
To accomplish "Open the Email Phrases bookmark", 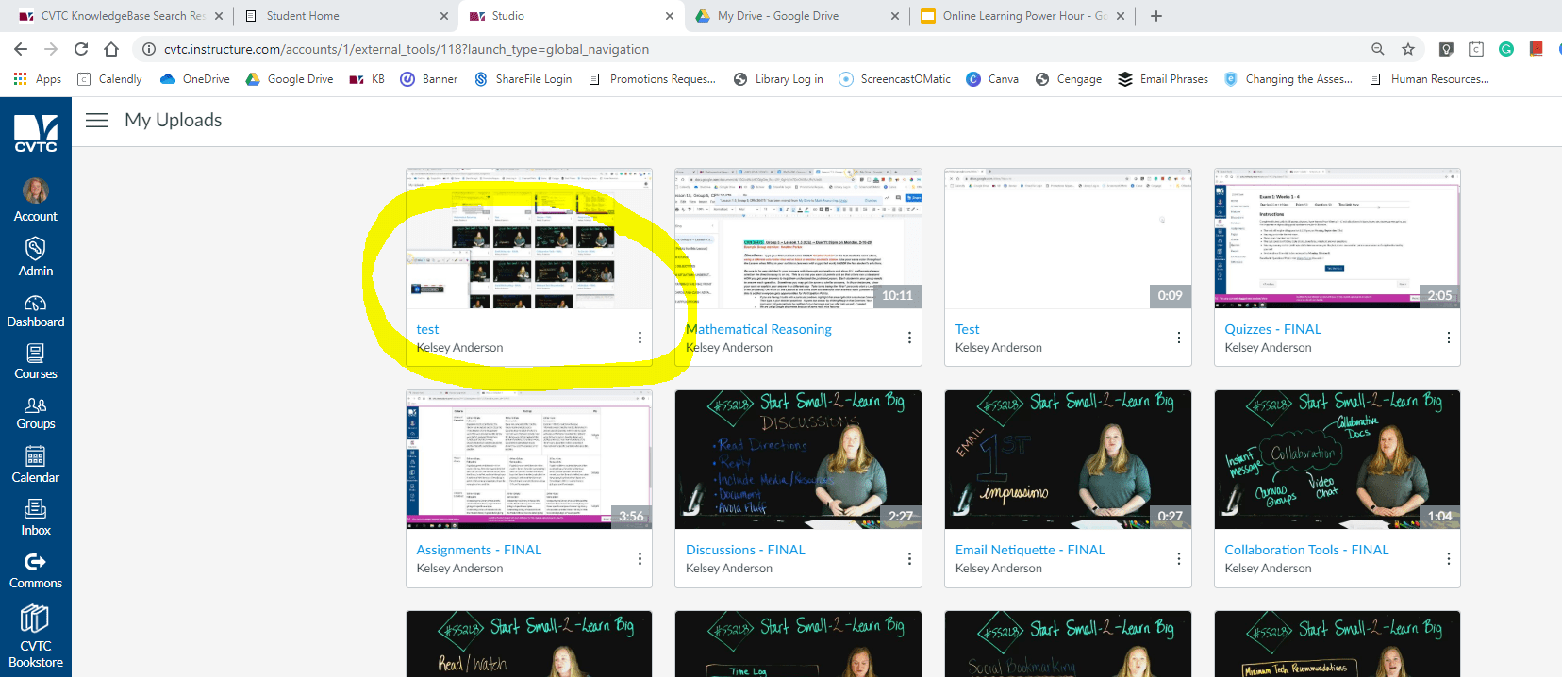I will (x=1163, y=79).
